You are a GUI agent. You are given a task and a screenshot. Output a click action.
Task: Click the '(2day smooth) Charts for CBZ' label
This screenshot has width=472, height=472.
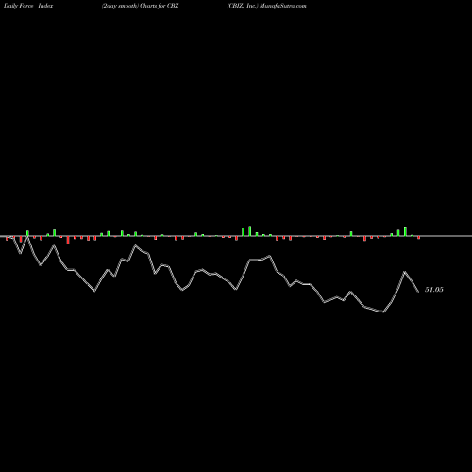click(x=141, y=6)
